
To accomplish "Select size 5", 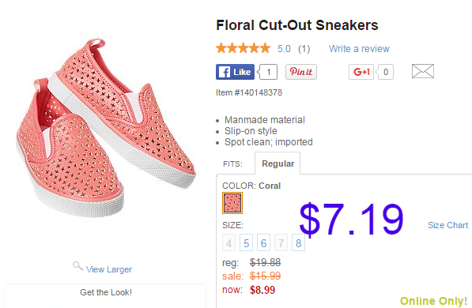I will pos(246,242).
